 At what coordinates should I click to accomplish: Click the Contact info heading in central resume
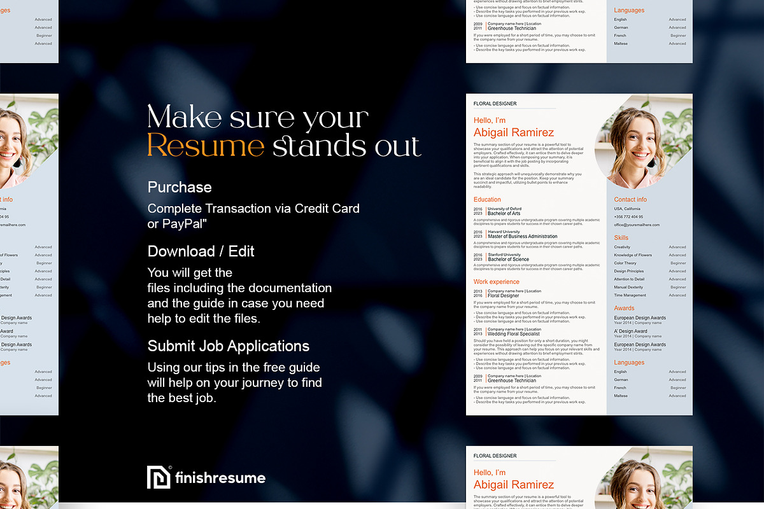tap(630, 200)
